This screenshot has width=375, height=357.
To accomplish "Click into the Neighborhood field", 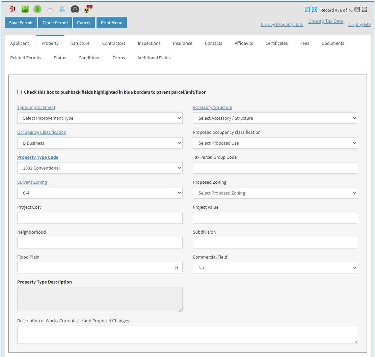I will pos(100,243).
